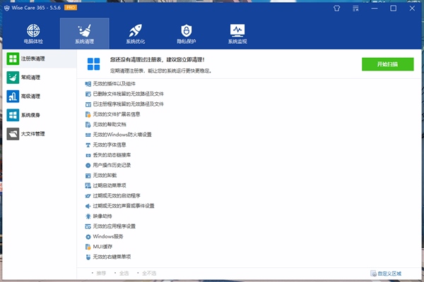Choose 系统瘦身 in the sidebar
This screenshot has width=424, height=282.
tap(30, 115)
